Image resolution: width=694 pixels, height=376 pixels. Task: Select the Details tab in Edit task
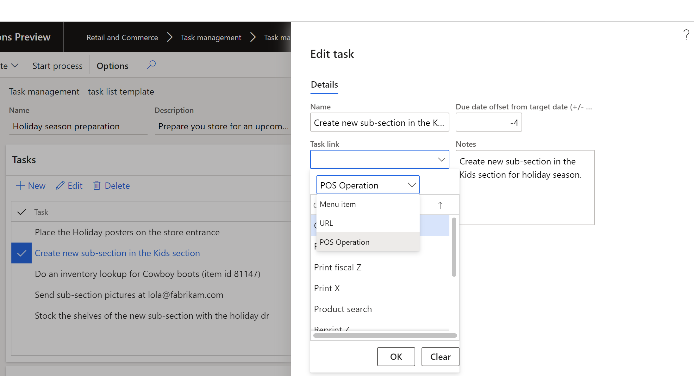324,84
